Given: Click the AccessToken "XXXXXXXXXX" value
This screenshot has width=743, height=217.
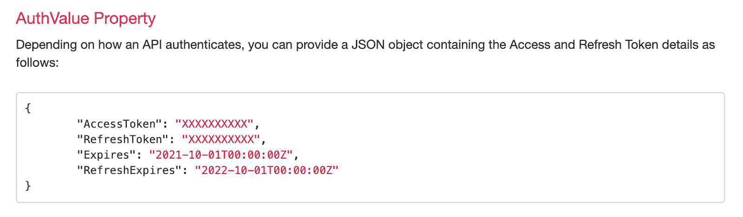Looking at the screenshot, I should coord(214,124).
